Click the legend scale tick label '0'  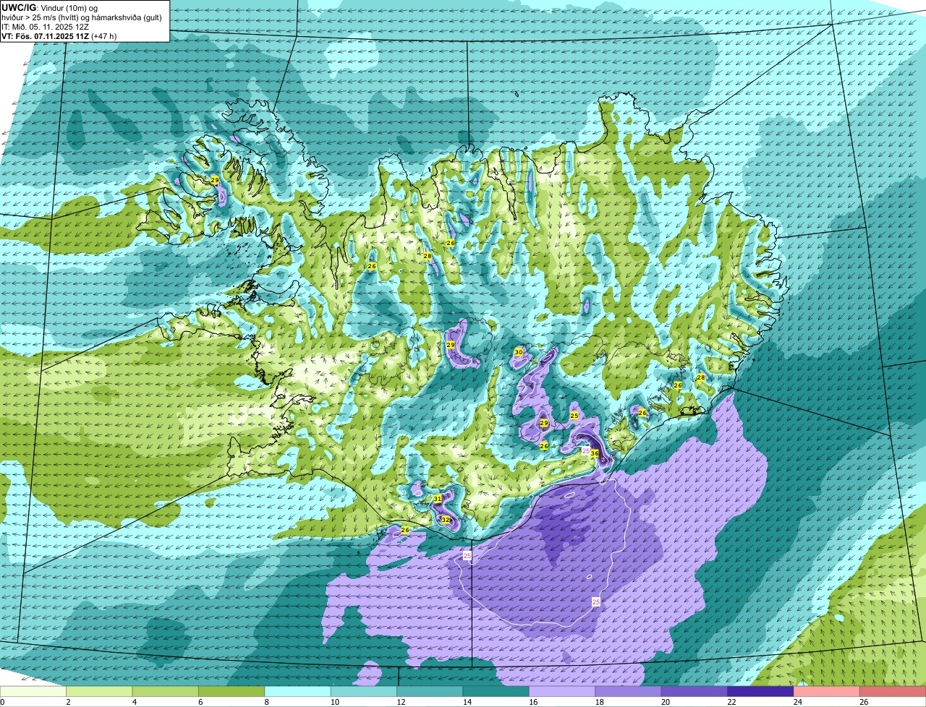coord(2,701)
